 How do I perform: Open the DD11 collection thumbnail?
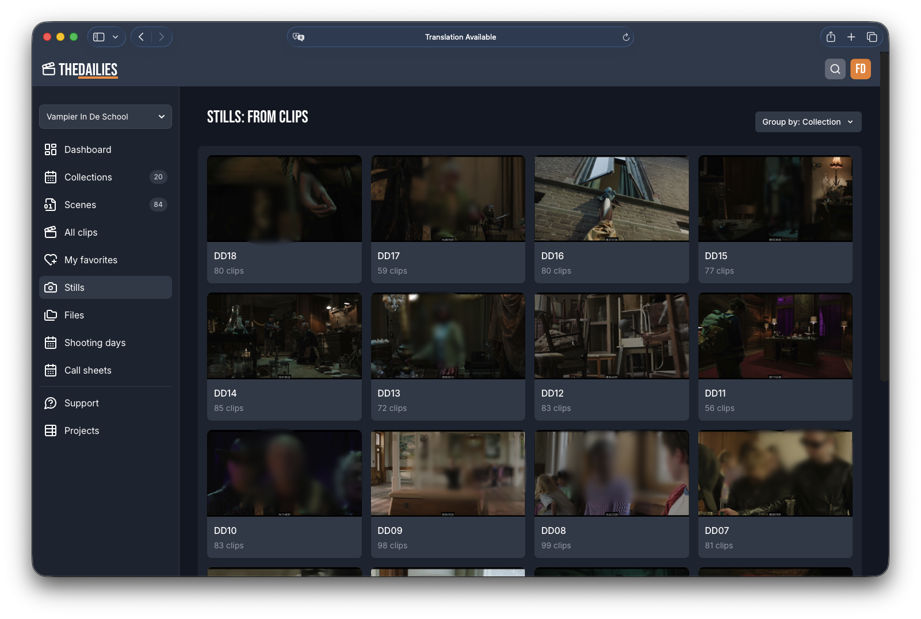click(775, 336)
